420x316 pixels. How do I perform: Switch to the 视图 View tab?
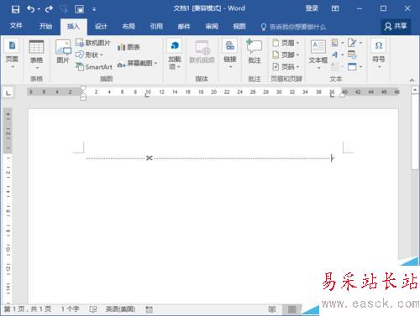[x=239, y=26]
